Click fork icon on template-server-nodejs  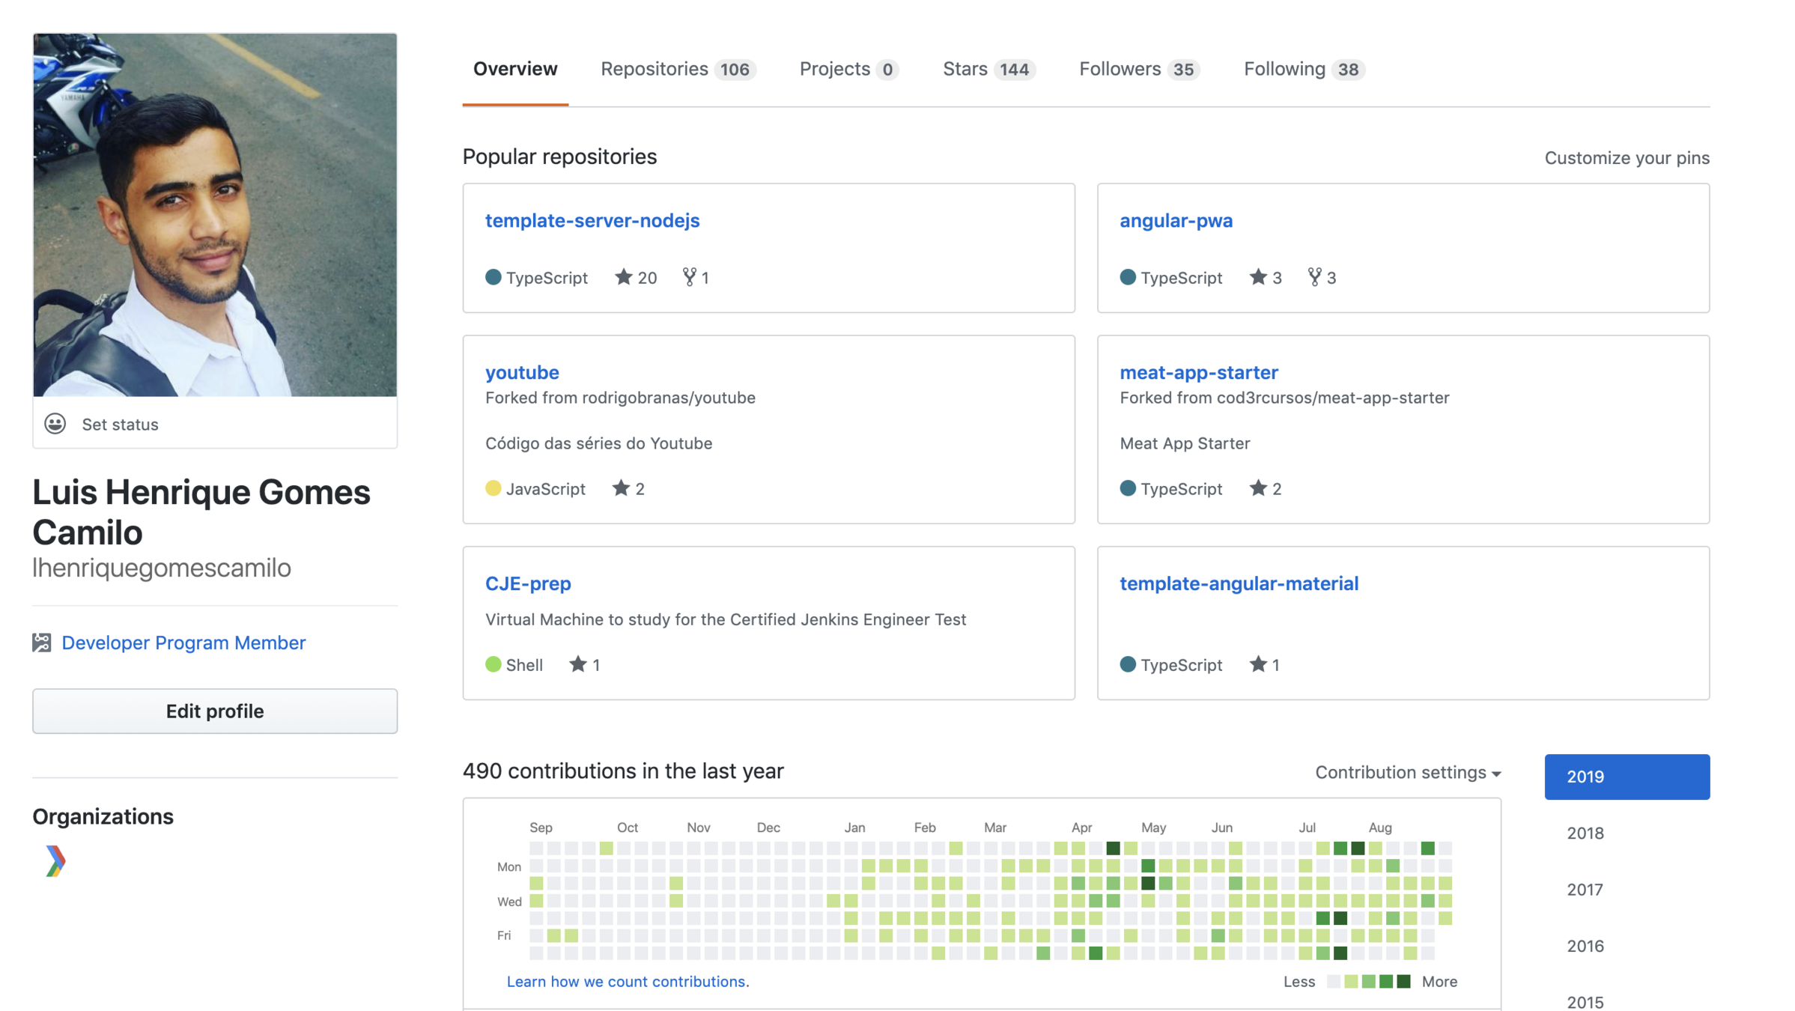pos(689,277)
